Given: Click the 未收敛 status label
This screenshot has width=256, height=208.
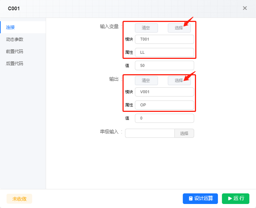Looking at the screenshot, I should 19,199.
